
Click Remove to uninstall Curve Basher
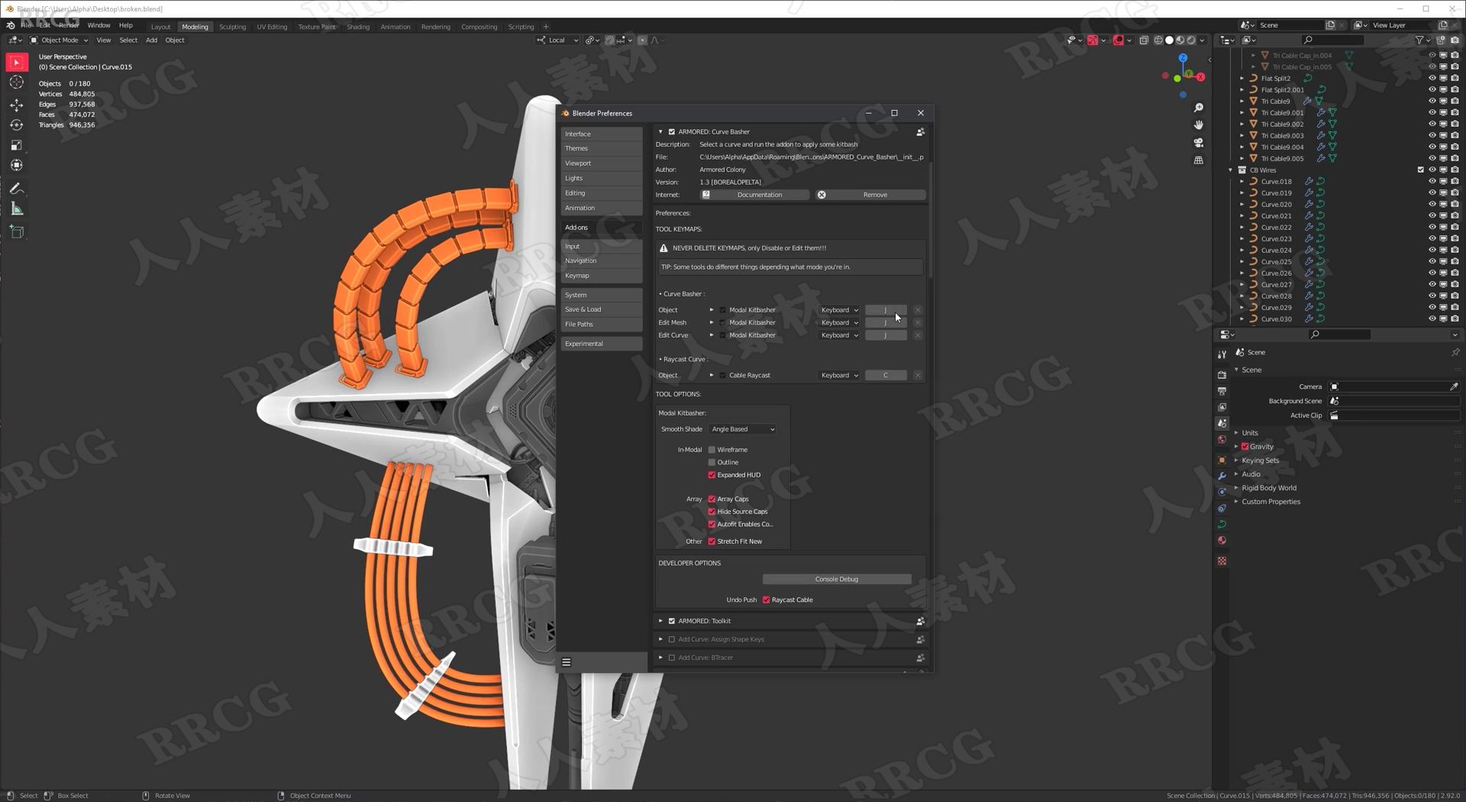870,195
